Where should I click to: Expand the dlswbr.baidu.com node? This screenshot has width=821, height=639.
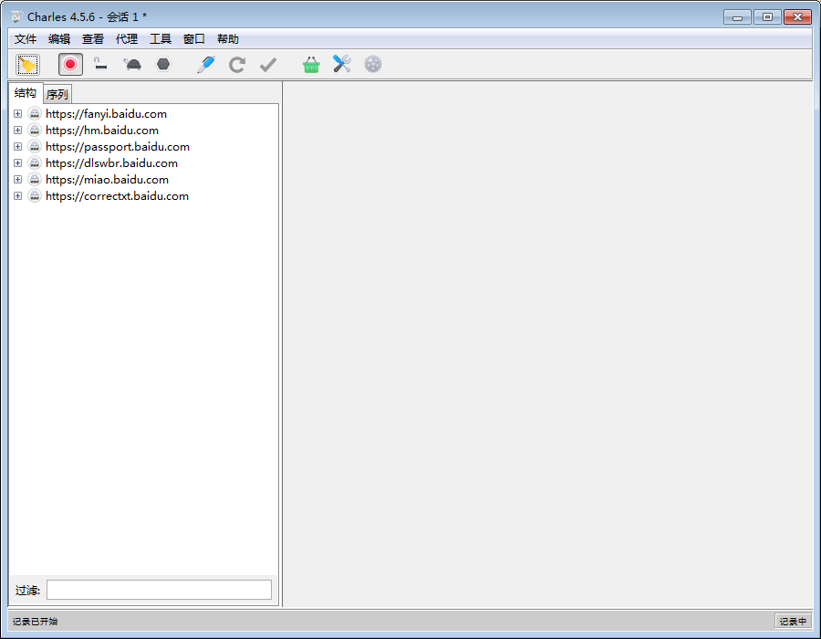18,162
